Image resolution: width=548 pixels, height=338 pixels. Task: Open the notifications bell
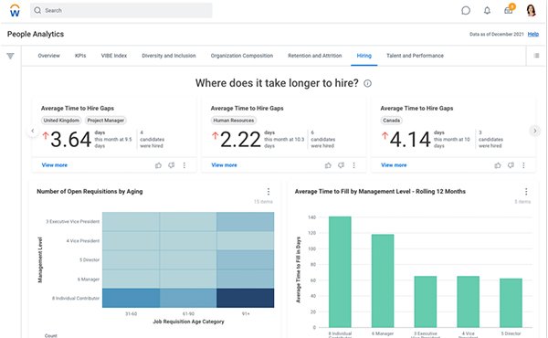tap(487, 10)
